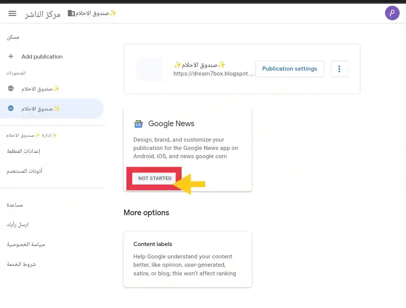Open three-dot more options menu
This screenshot has height=308, width=406.
[x=339, y=69]
